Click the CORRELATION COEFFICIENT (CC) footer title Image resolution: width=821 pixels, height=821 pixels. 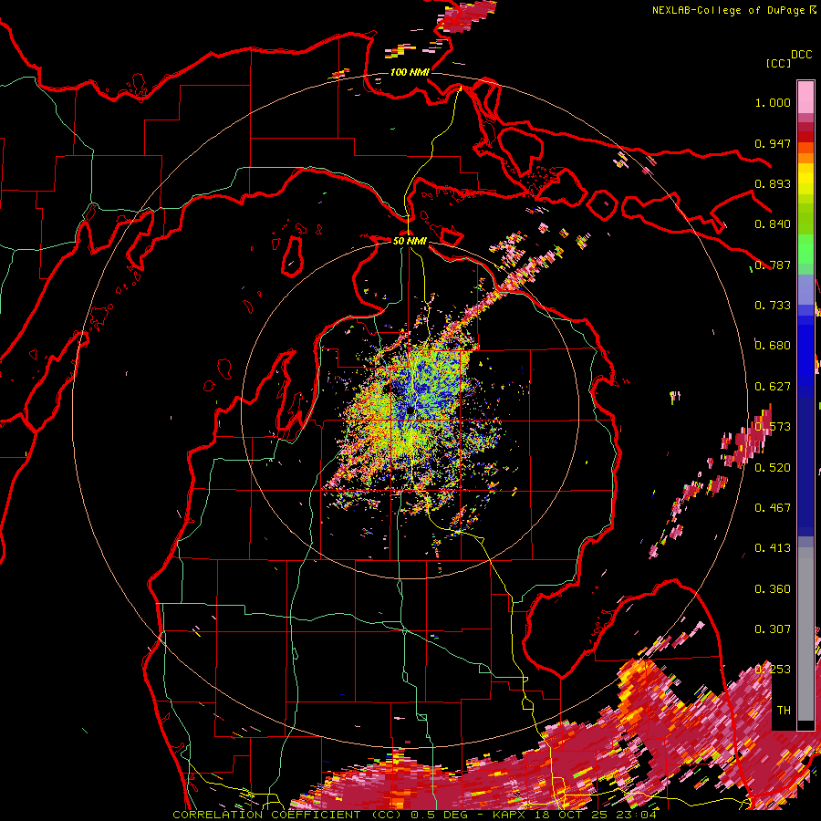289,815
